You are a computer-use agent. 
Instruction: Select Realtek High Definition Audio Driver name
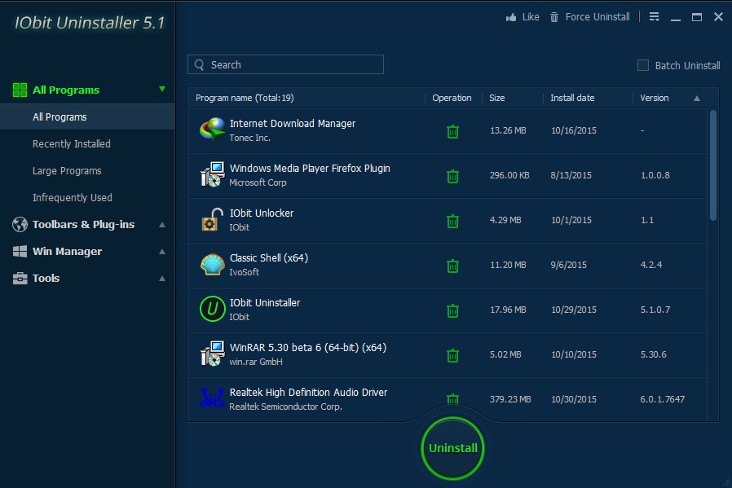coord(308,393)
